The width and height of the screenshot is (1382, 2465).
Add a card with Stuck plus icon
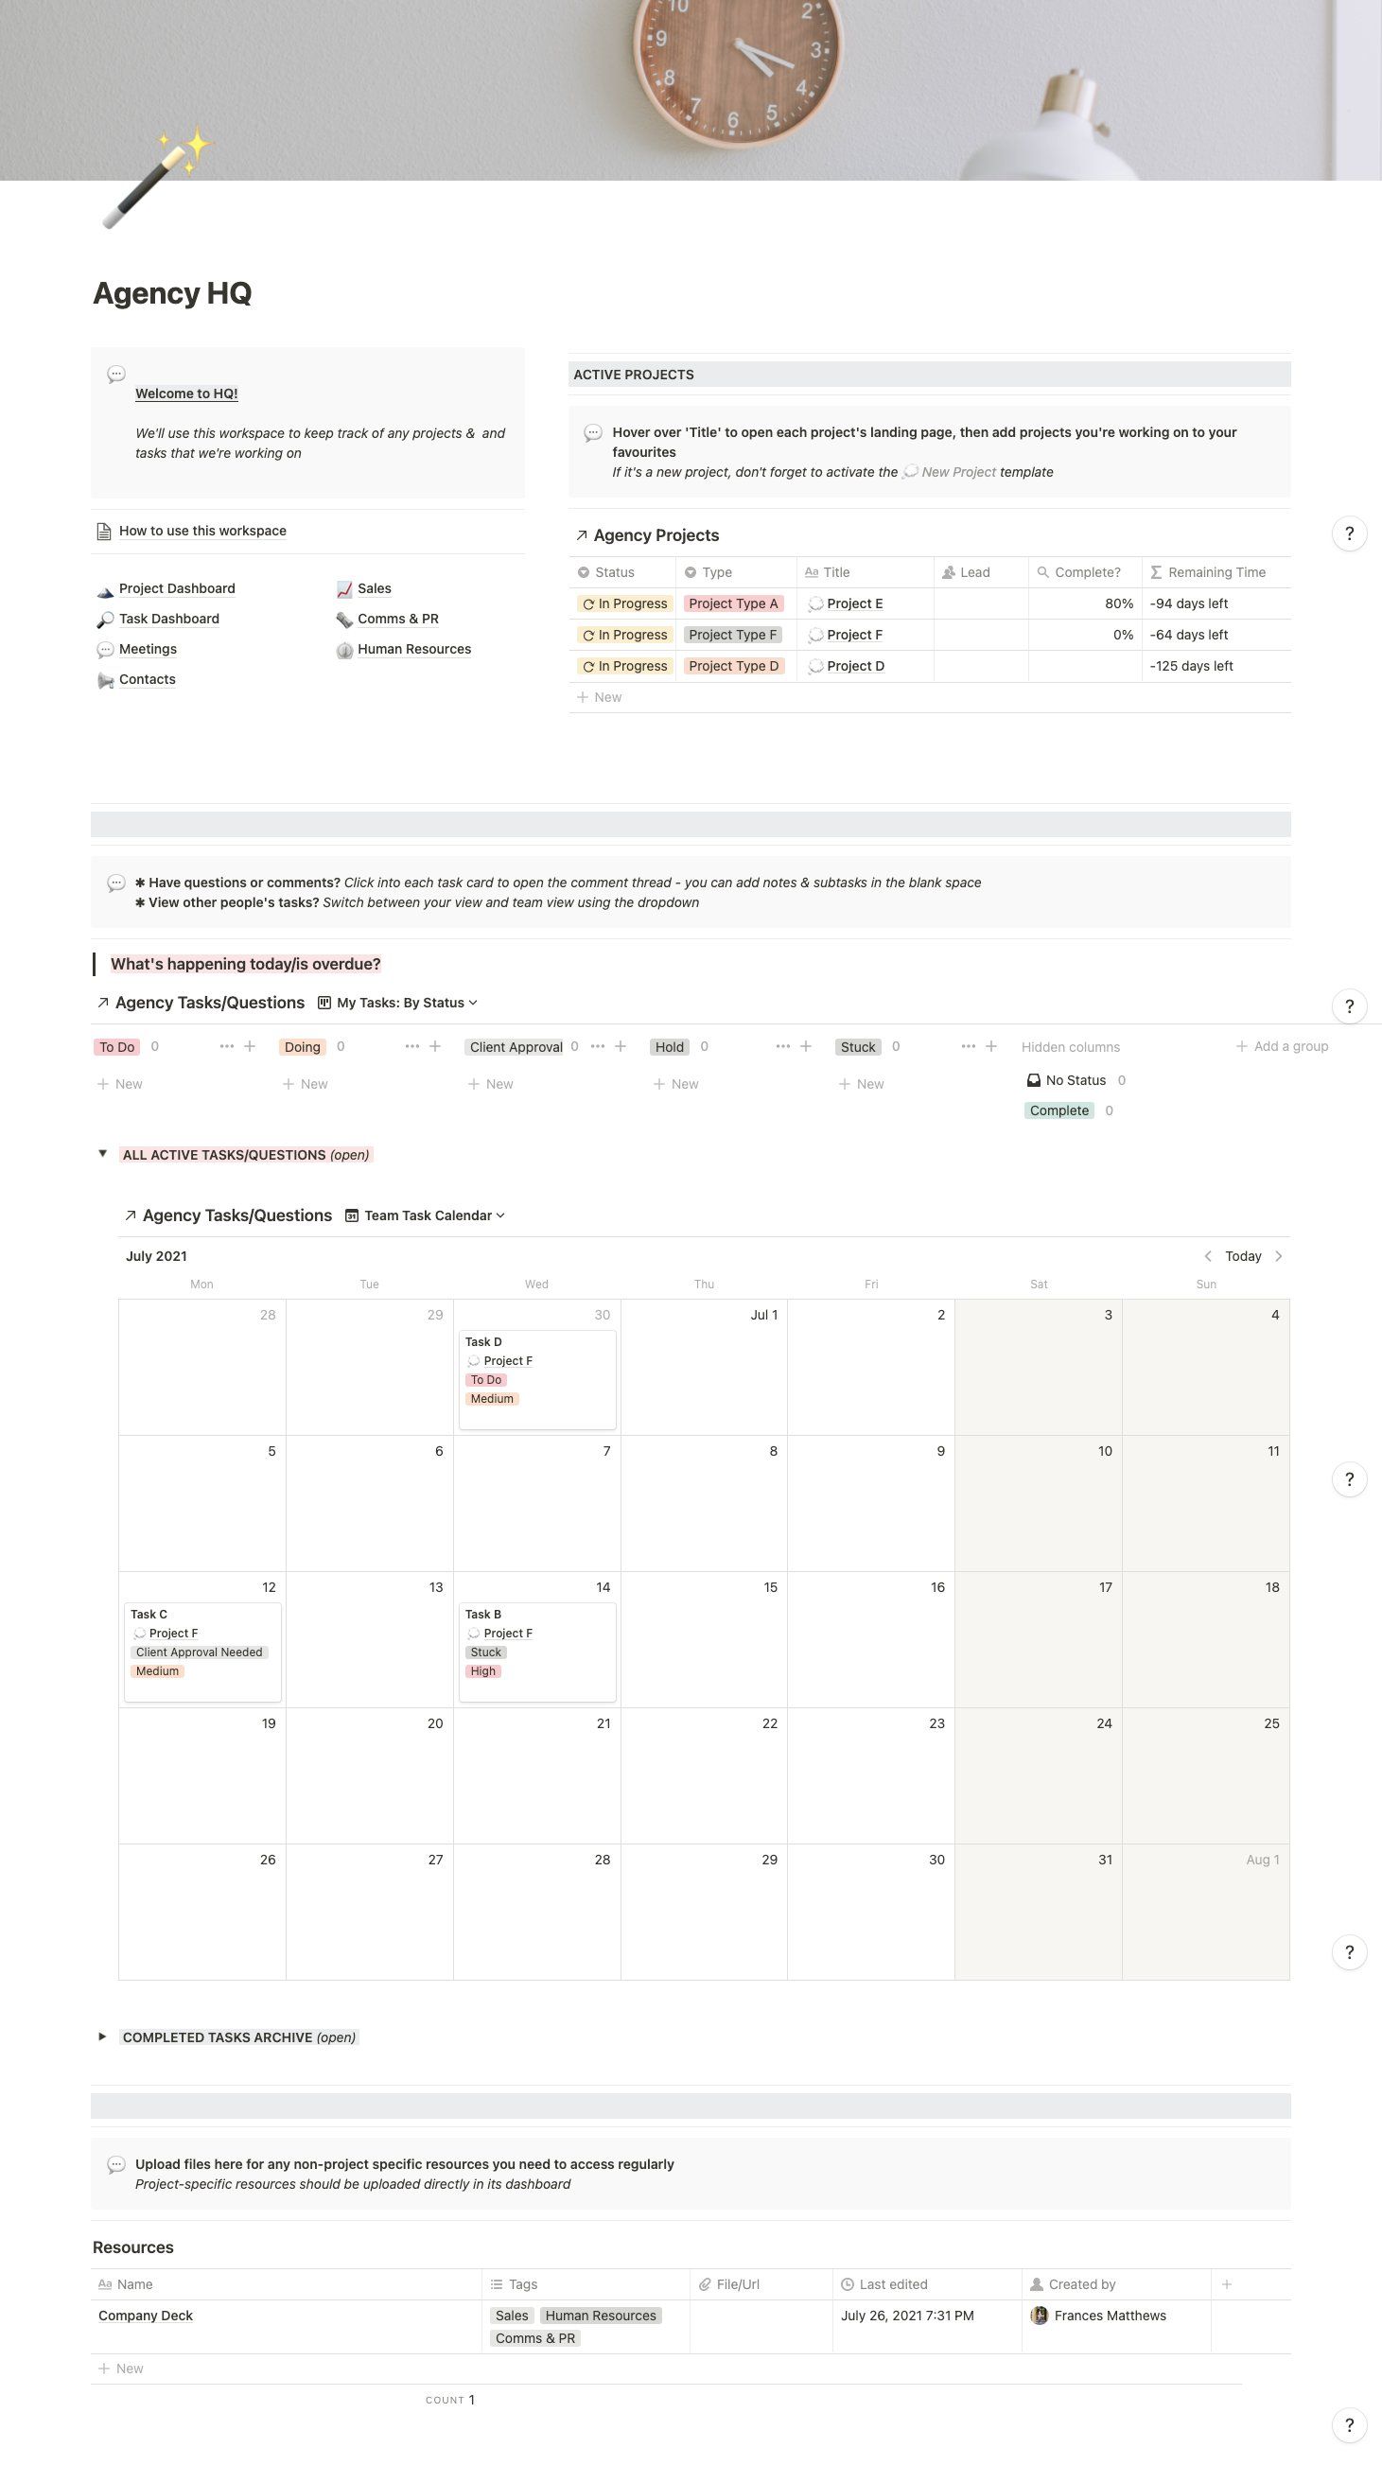click(x=991, y=1047)
